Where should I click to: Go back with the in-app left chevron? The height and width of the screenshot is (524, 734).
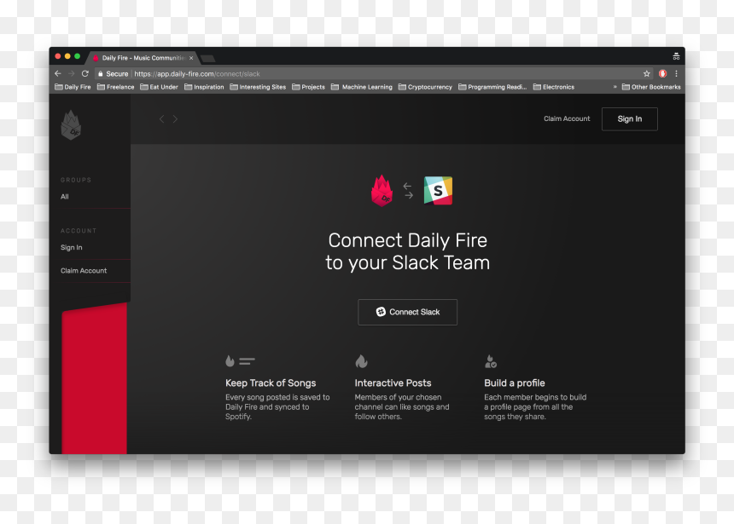161,119
